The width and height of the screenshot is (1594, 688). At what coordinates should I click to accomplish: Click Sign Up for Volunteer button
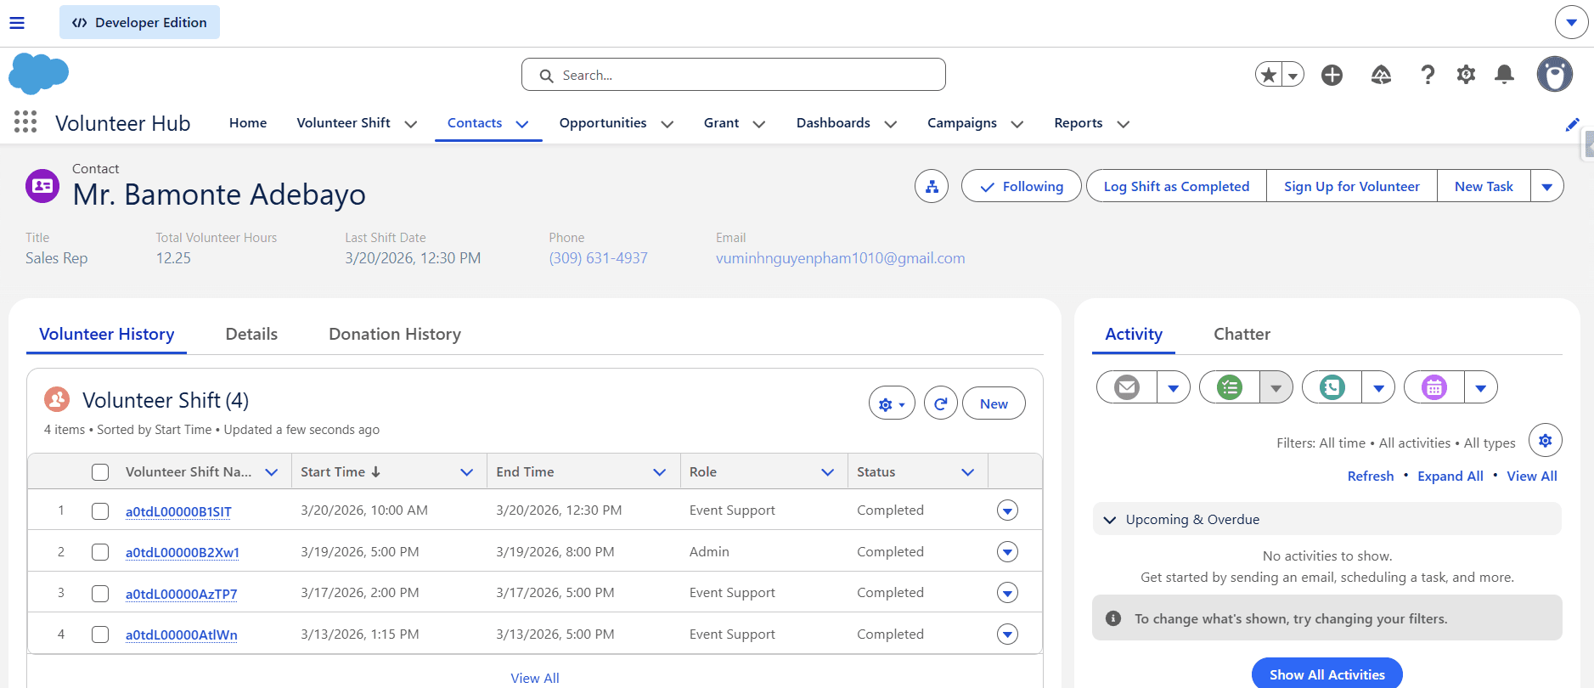pyautogui.click(x=1351, y=186)
